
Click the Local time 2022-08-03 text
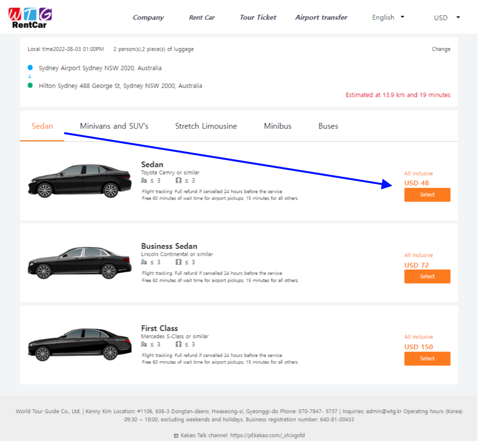(66, 49)
